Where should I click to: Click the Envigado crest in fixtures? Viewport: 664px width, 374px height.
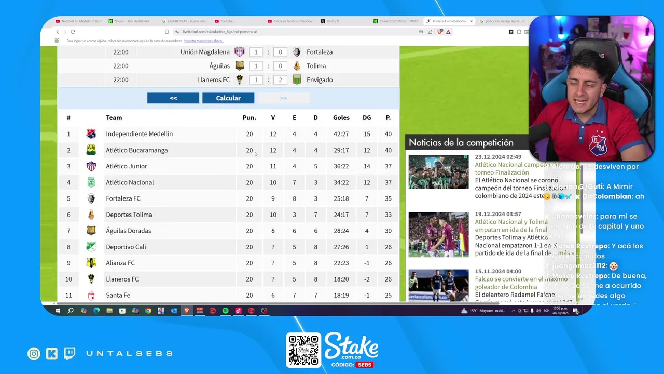tap(297, 80)
